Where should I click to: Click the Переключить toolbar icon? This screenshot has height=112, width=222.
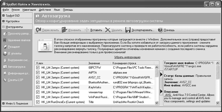[38, 30]
